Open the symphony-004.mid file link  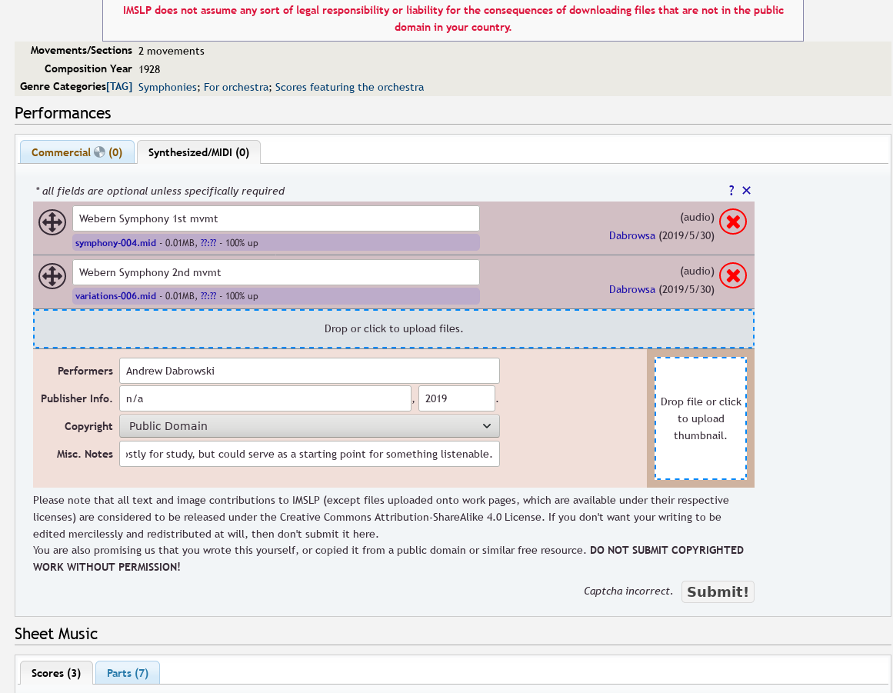point(115,242)
